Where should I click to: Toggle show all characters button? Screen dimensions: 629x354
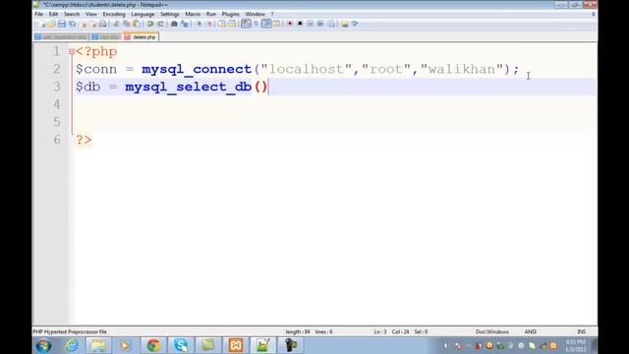click(x=256, y=24)
